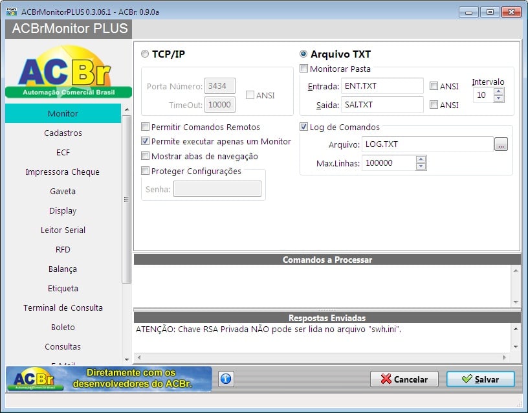Click the Max.Linhas value field
Image resolution: width=528 pixels, height=413 pixels.
click(389, 163)
